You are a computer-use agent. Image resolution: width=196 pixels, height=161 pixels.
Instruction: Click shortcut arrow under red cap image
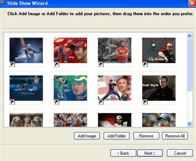[x=56, y=64]
